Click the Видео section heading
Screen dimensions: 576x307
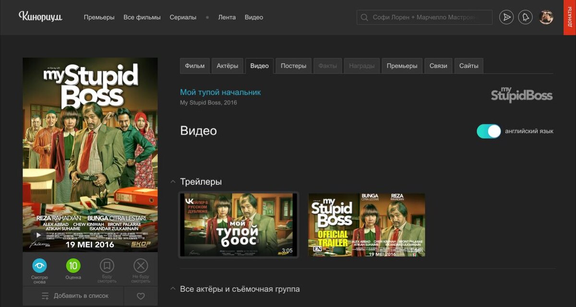(x=198, y=131)
